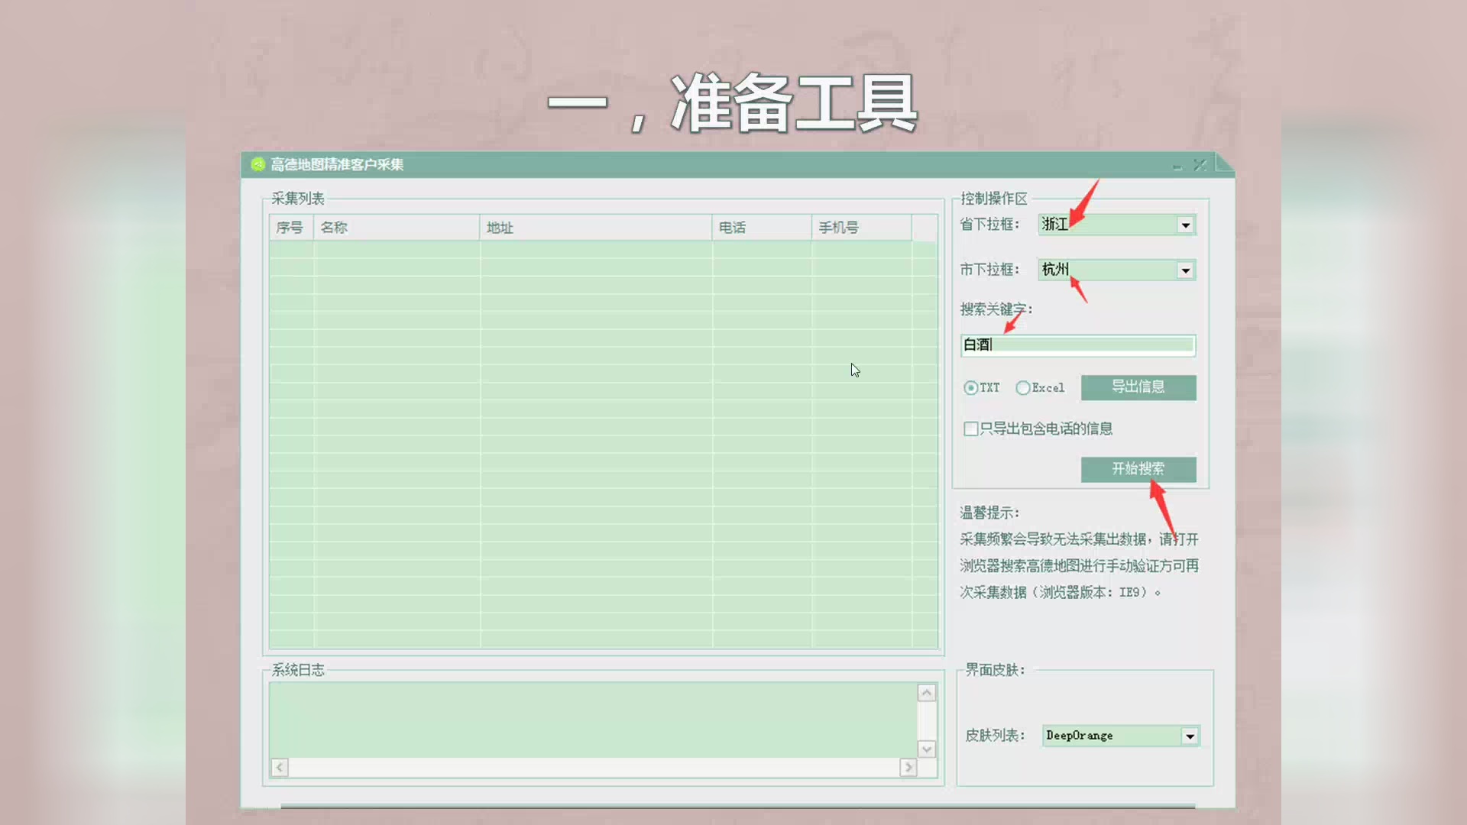This screenshot has width=1467, height=825.
Task: Click the 皮肤列表 label
Action: [995, 736]
